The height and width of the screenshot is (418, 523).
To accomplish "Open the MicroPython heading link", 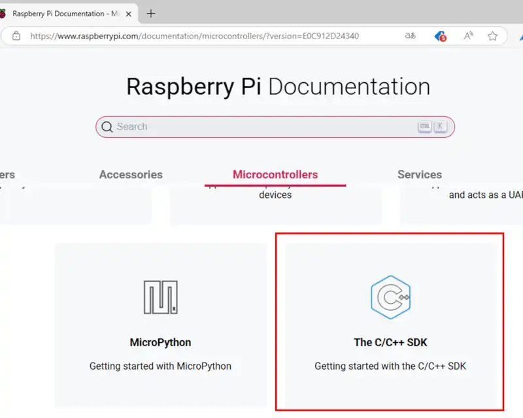I will pos(160,342).
